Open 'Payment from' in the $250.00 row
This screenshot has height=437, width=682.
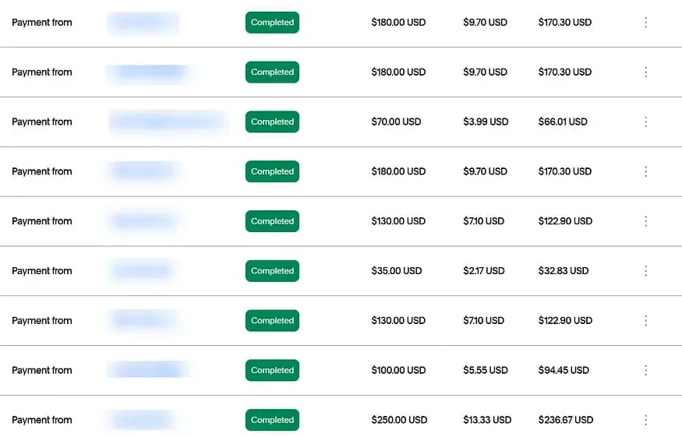point(42,420)
